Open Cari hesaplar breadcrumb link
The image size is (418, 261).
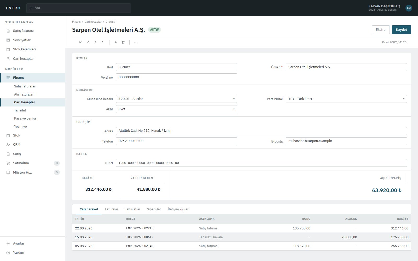[x=93, y=22]
